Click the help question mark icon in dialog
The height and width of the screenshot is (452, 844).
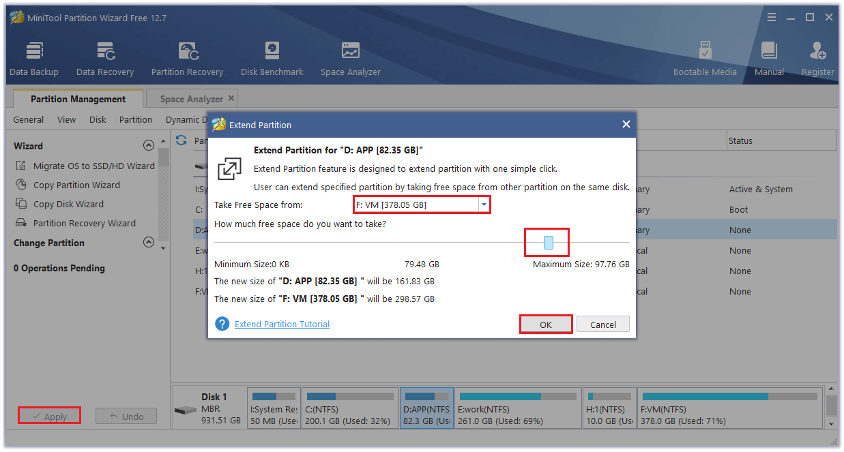click(x=222, y=324)
